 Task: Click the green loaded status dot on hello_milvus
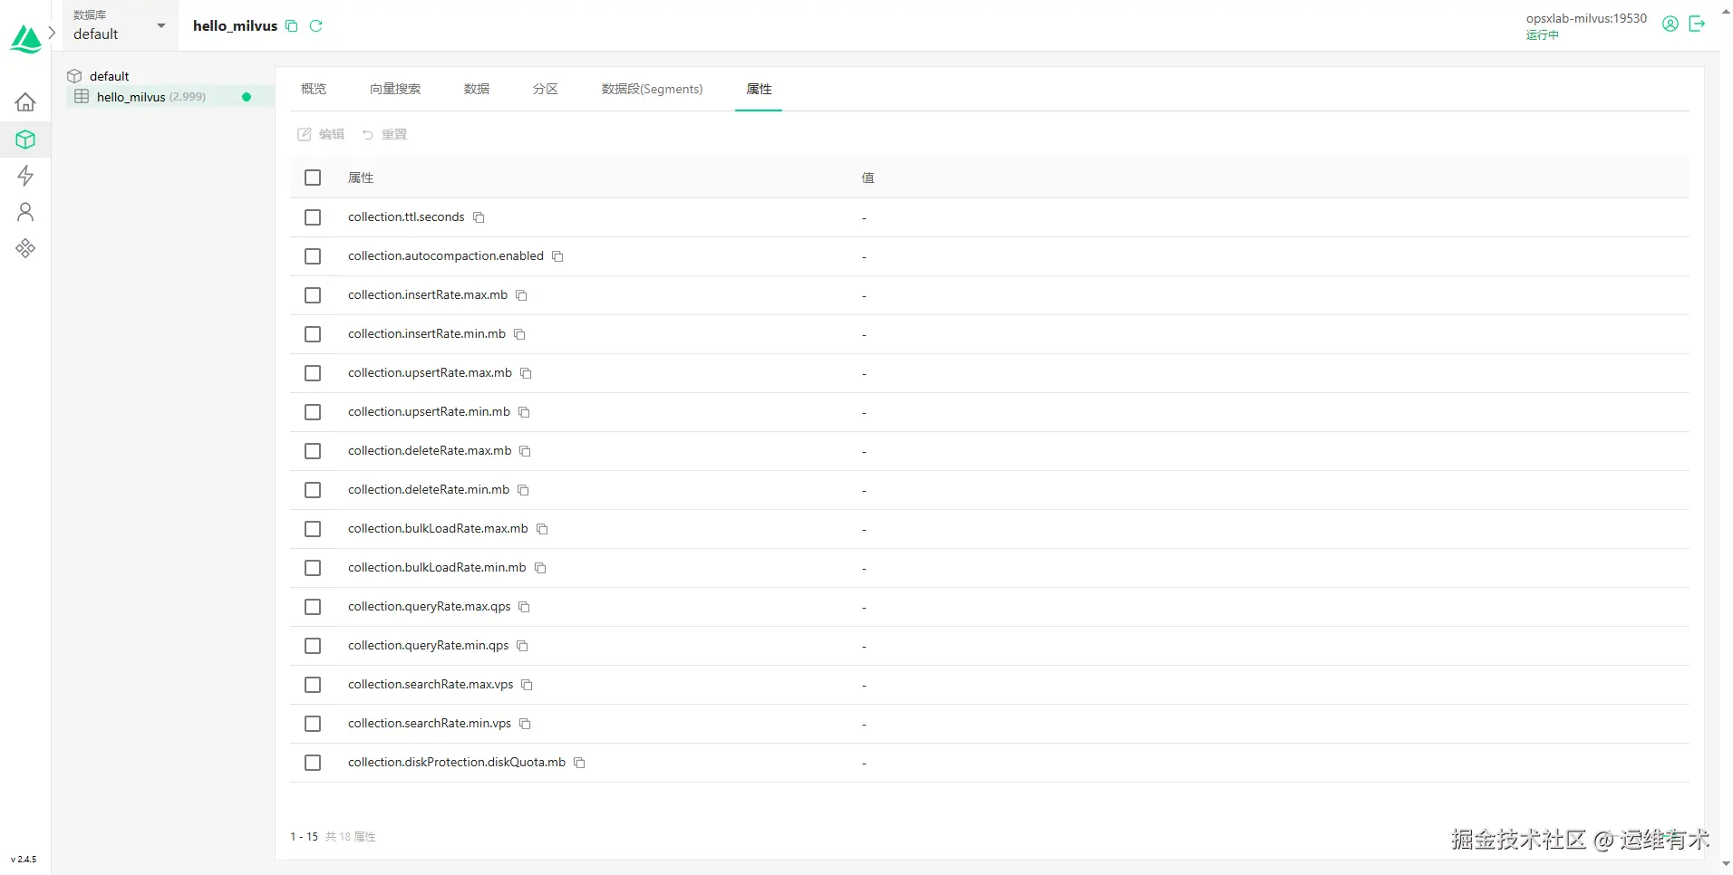tap(247, 96)
